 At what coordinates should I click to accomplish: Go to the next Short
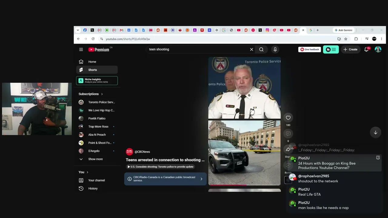375,132
